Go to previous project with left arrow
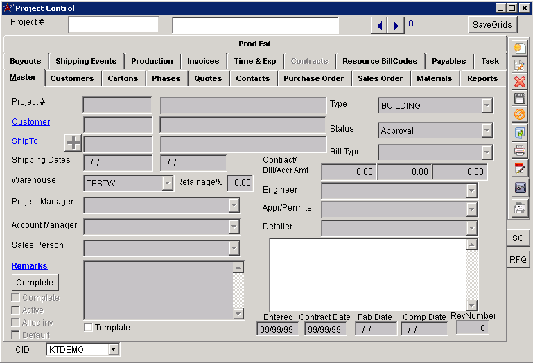Viewport: 533px width, 363px height. pos(379,26)
